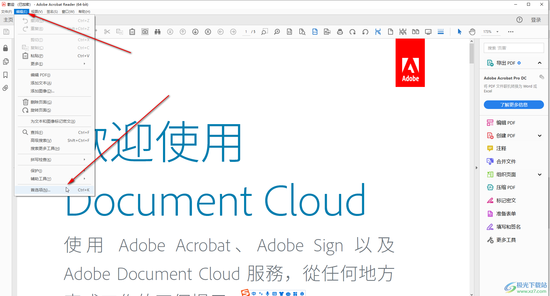Collapse the 导出 PDF section chevron
This screenshot has width=550, height=296.
[540, 63]
